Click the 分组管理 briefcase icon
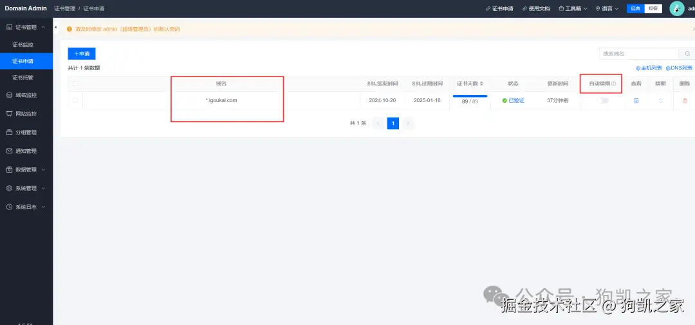Image resolution: width=695 pixels, height=325 pixels. (x=9, y=132)
